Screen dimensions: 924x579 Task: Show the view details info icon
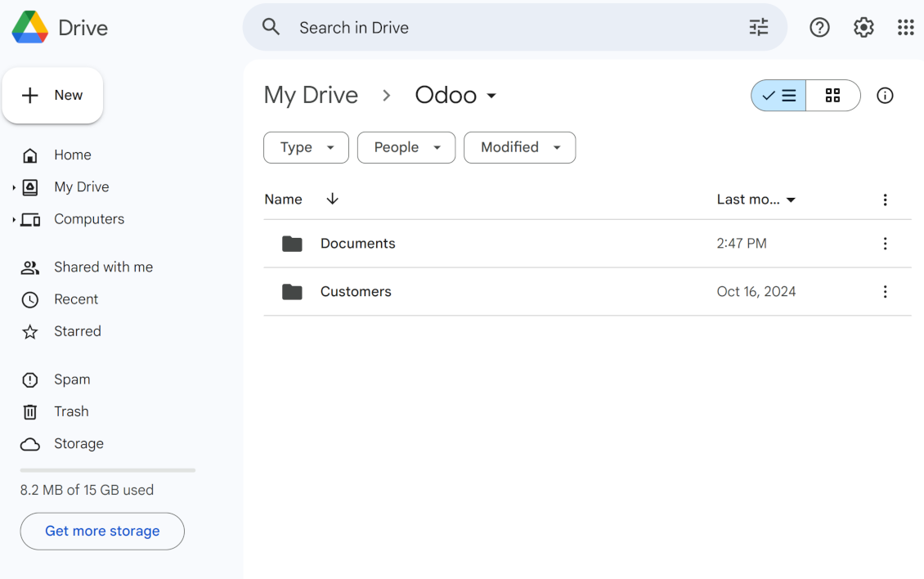[885, 96]
